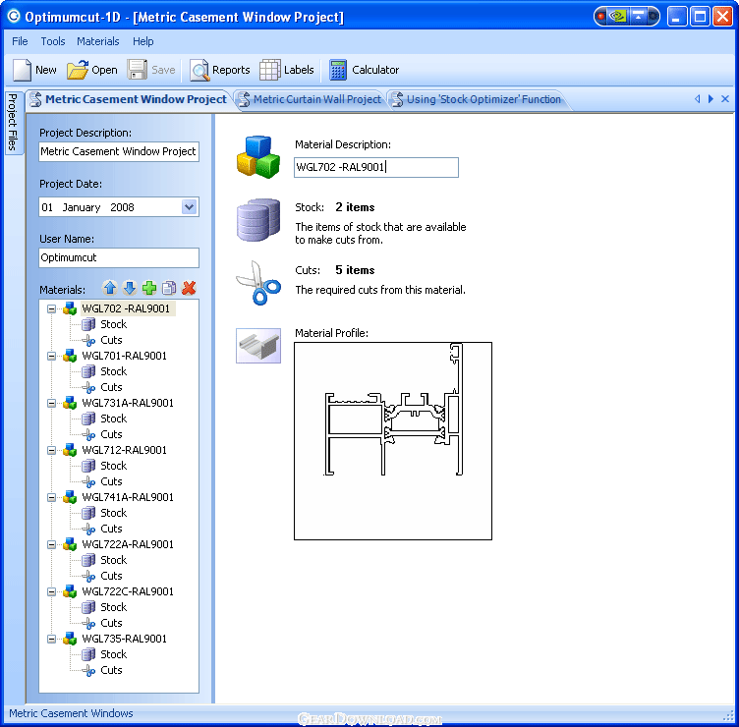This screenshot has height=727, width=739.
Task: Select WGL735-RAL9001 material in tree
Action: [x=125, y=639]
